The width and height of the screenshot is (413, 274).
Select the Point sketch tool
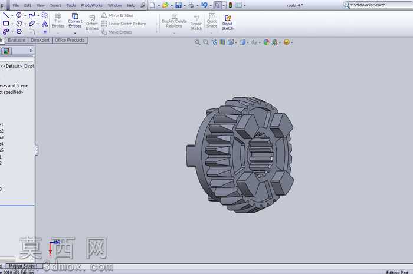click(x=45, y=32)
